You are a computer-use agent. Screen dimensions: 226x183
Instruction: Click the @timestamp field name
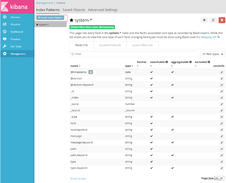click(78, 72)
